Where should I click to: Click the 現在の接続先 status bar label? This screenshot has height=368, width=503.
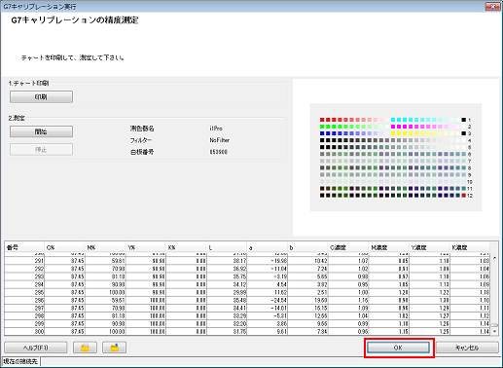pos(20,361)
